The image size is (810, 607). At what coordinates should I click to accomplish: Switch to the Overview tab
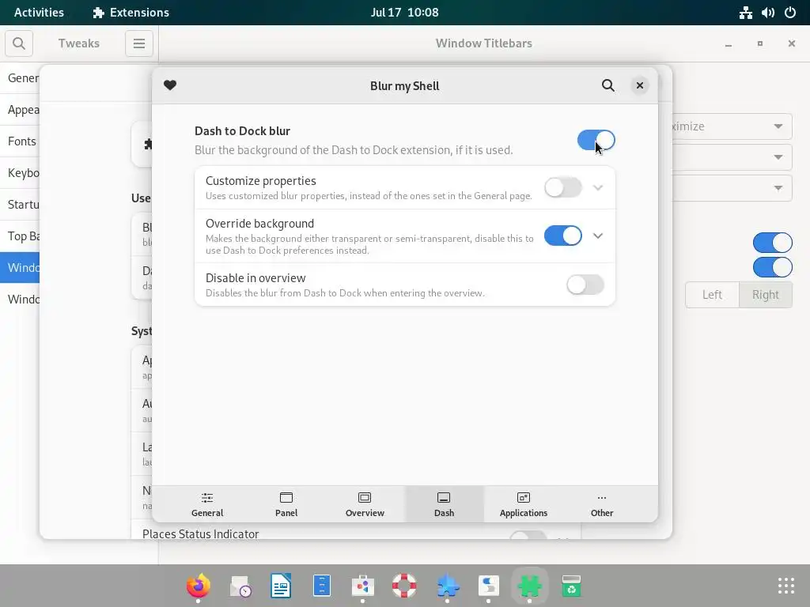click(365, 504)
